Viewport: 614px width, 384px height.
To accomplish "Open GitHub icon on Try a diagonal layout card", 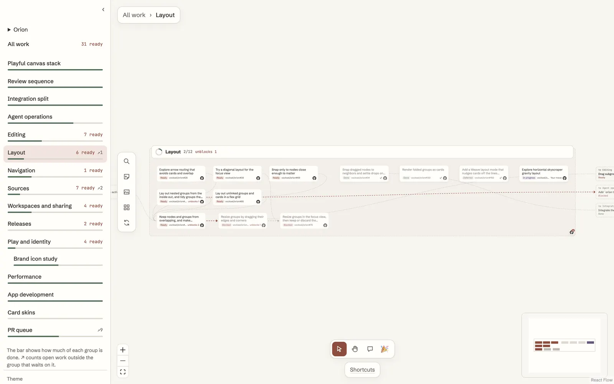I will click(x=258, y=178).
